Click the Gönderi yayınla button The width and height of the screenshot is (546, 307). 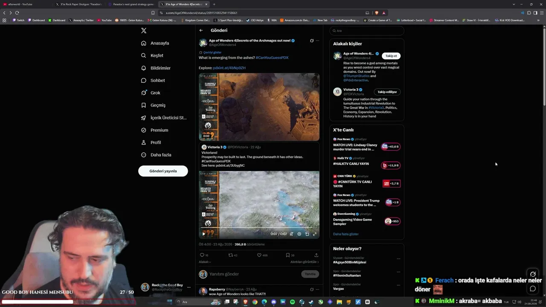click(163, 171)
